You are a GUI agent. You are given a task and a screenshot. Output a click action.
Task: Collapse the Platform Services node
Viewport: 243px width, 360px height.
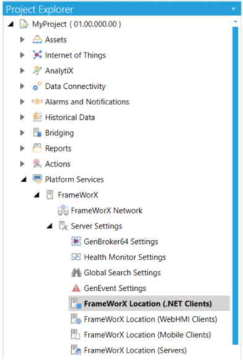pos(23,180)
